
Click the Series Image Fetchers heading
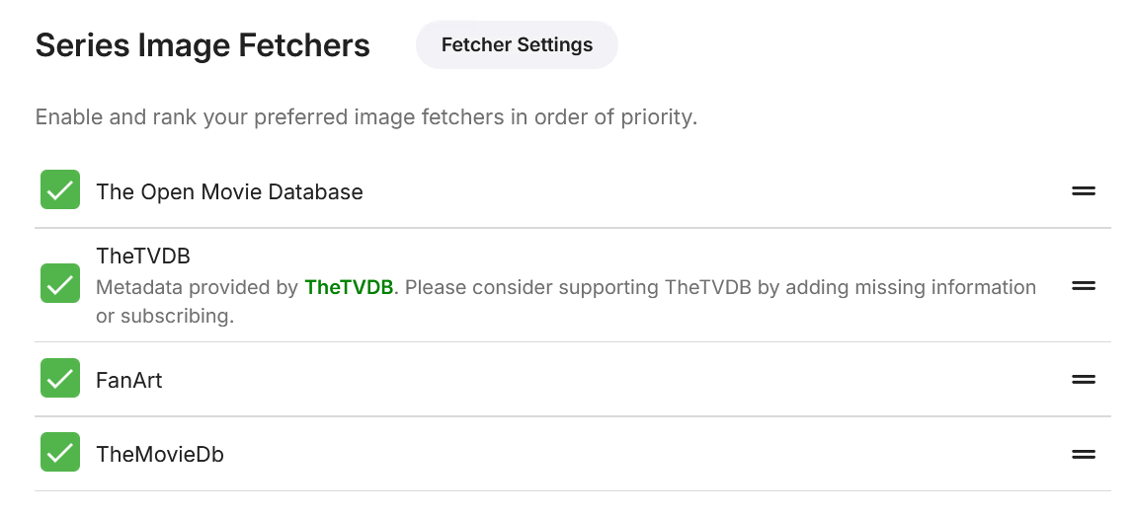[202, 45]
